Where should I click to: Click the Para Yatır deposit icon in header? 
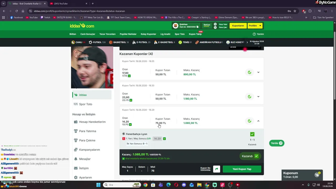215,24
